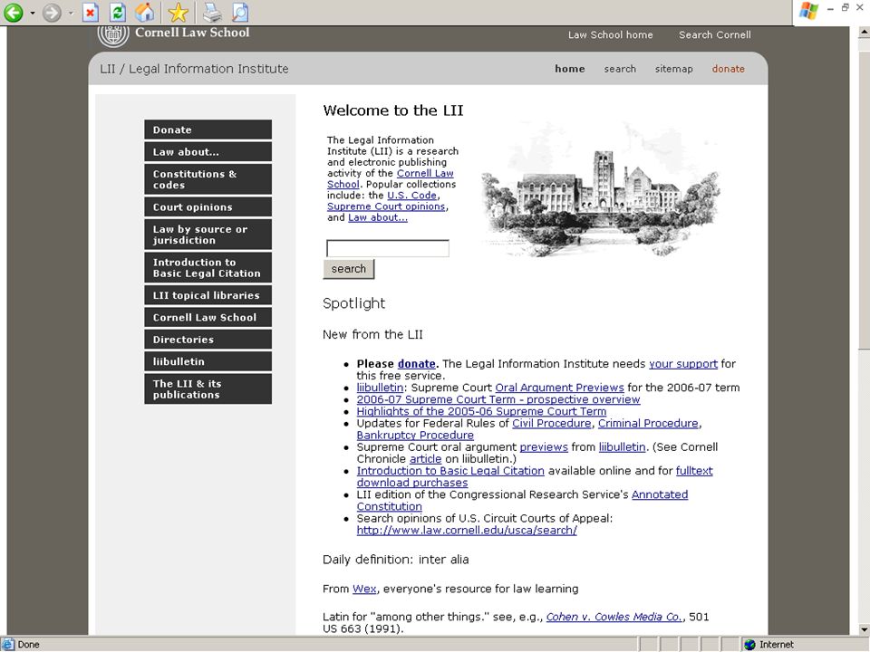Open the Forward button history dropdown arrow
This screenshot has width=870, height=652.
[x=71, y=13]
